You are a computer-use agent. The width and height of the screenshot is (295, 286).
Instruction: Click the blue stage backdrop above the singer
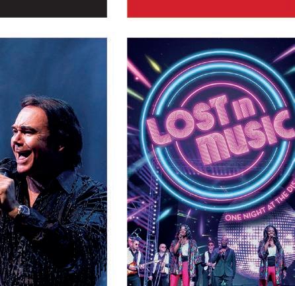point(54,66)
